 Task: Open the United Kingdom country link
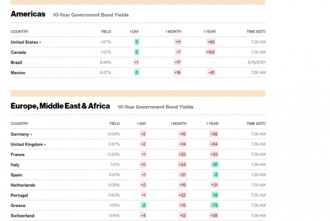click(28, 144)
